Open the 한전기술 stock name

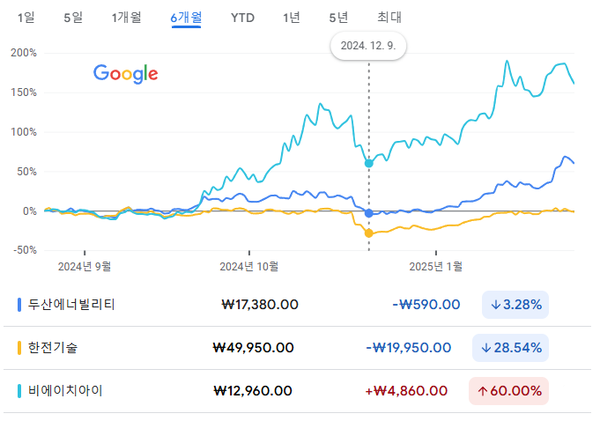[53, 348]
